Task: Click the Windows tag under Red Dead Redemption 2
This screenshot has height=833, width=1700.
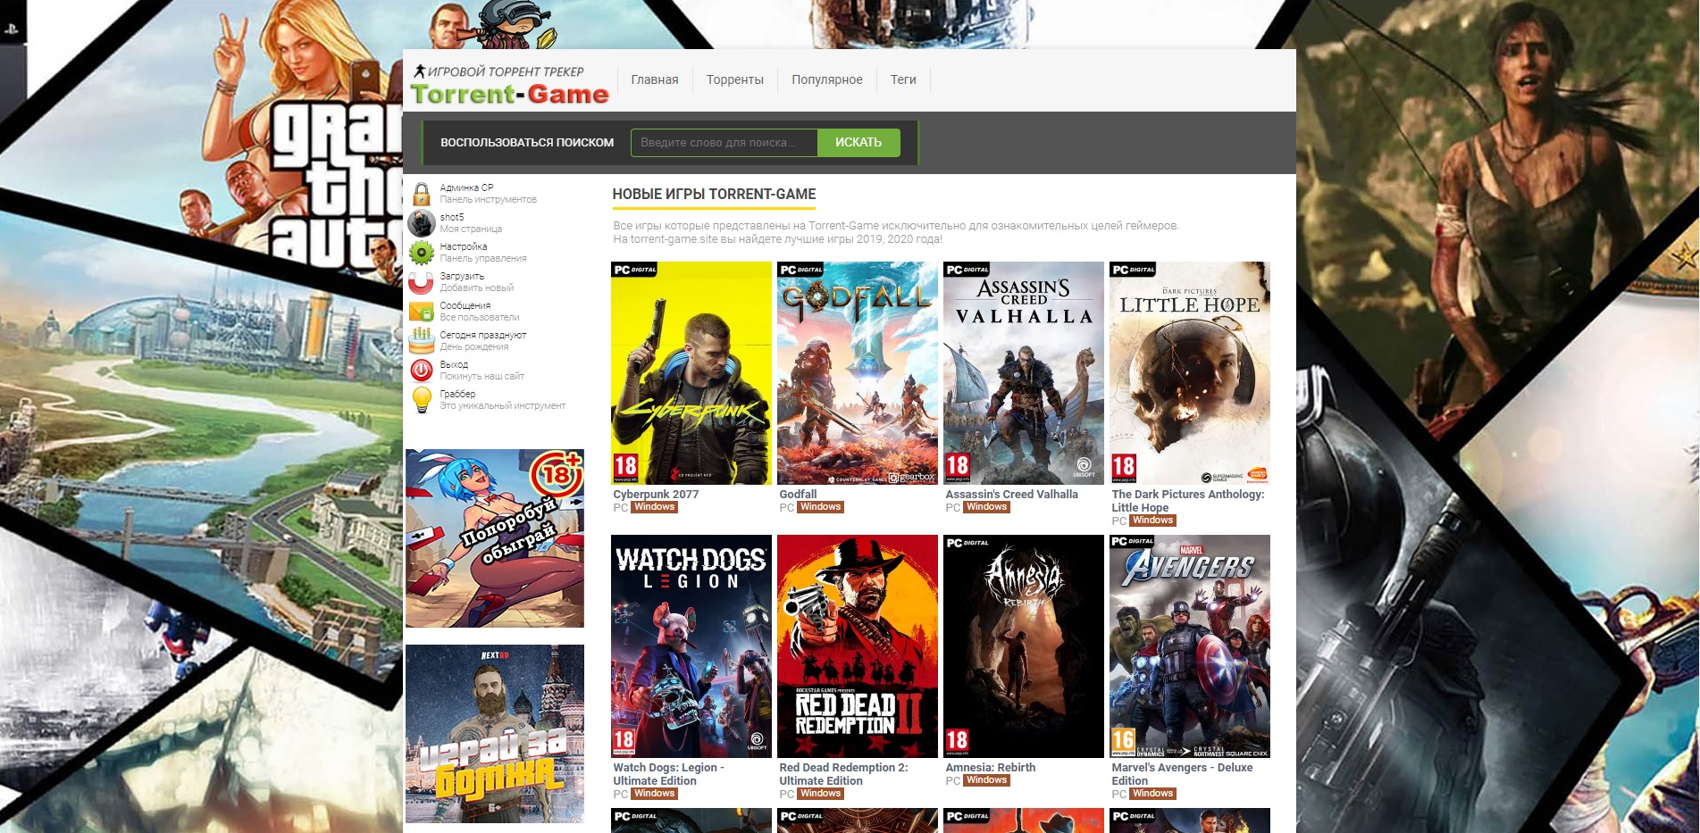Action: click(821, 794)
